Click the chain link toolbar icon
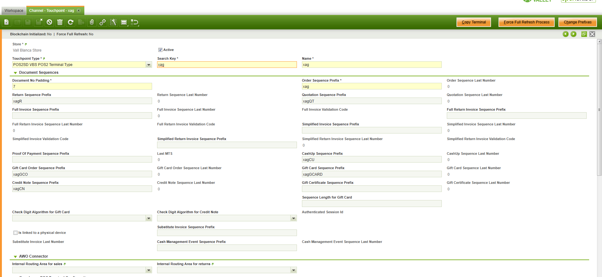The height and width of the screenshot is (277, 602). pyautogui.click(x=103, y=22)
